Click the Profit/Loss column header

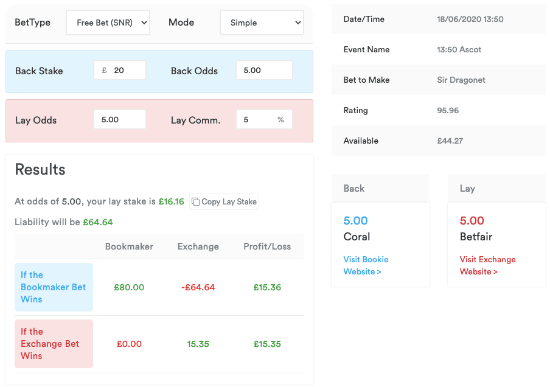coord(267,246)
